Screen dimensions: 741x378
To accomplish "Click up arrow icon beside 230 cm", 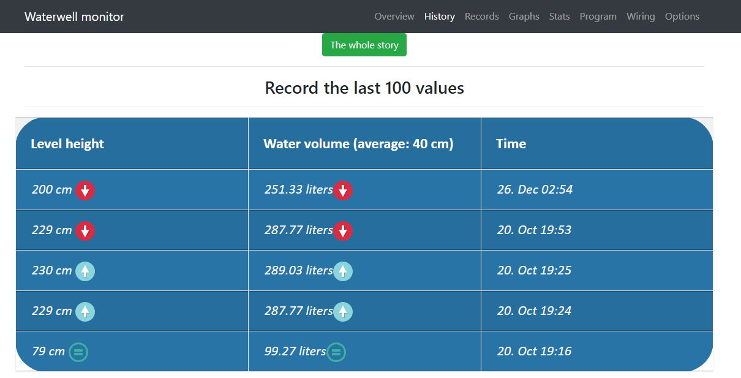I will point(85,271).
